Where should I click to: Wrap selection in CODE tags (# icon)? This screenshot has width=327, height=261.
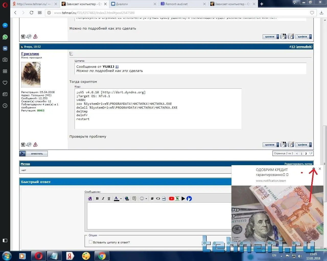[x=152, y=199]
